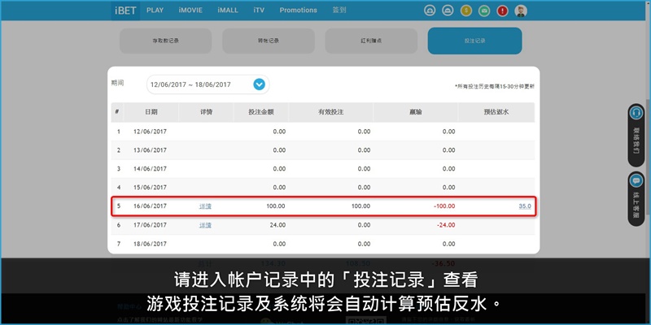Click the 详情 column header
This screenshot has width=651, height=325.
coord(206,112)
